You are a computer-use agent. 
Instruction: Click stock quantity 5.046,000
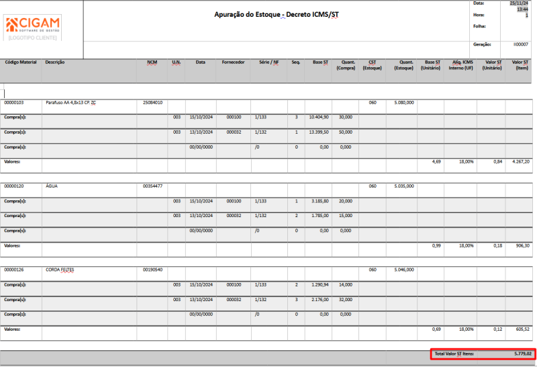pyautogui.click(x=404, y=270)
